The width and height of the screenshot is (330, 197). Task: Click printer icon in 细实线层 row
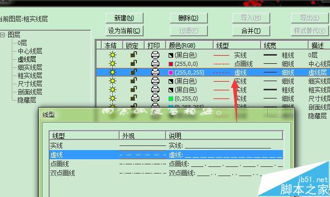pos(155,81)
